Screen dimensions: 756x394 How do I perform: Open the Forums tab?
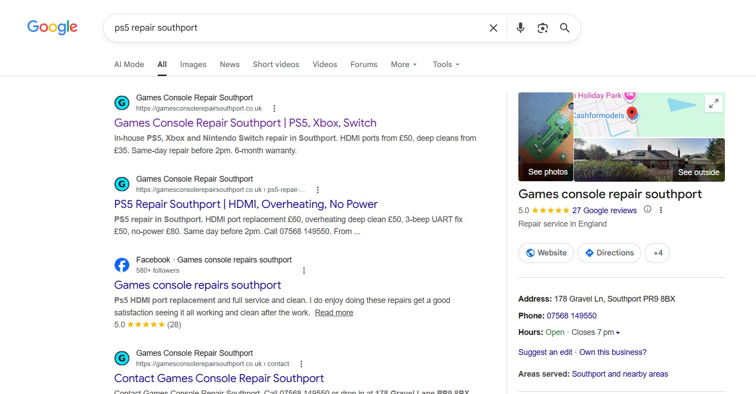(x=364, y=64)
